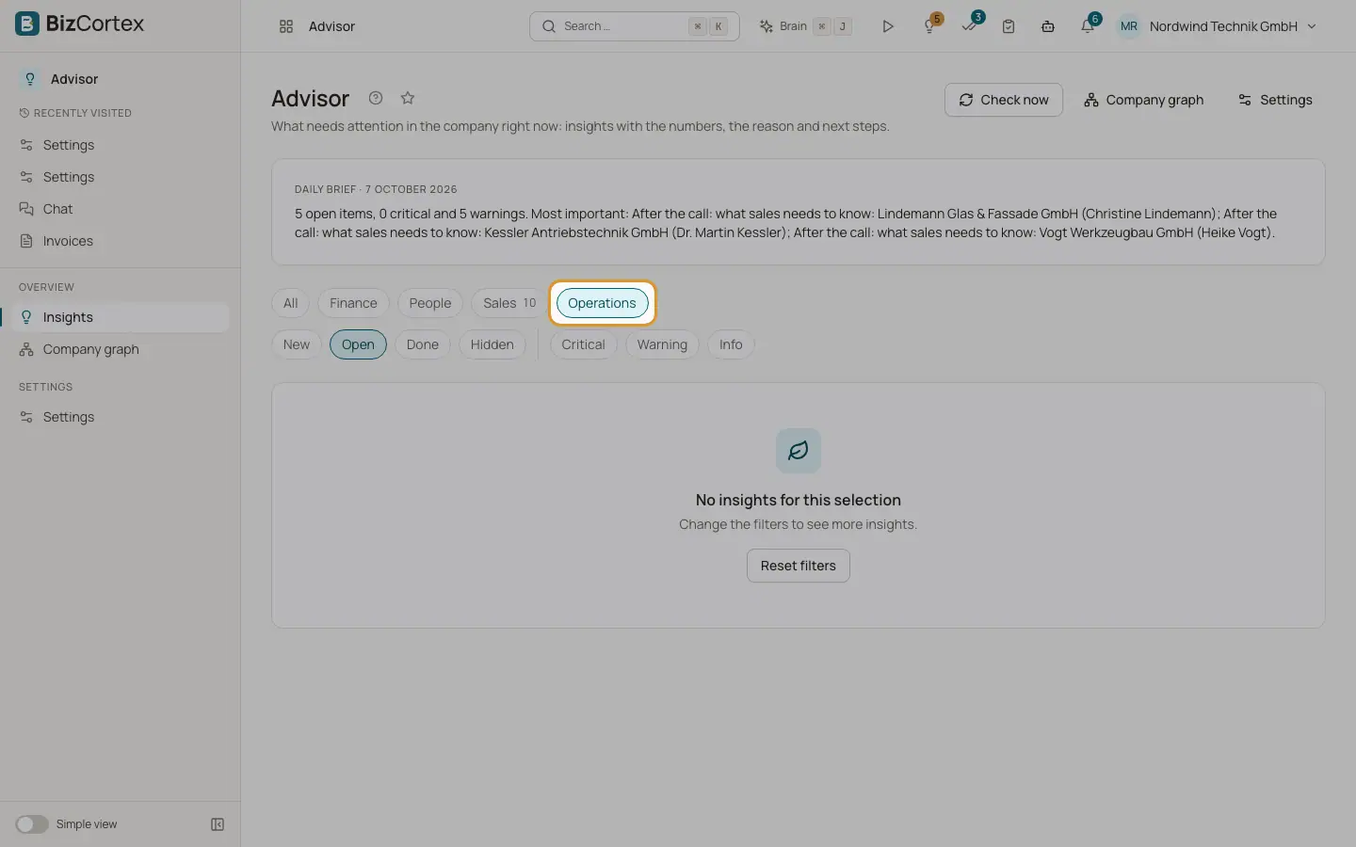Toggle the Simple view switch
Screen dimensions: 1356x847
click(32, 824)
